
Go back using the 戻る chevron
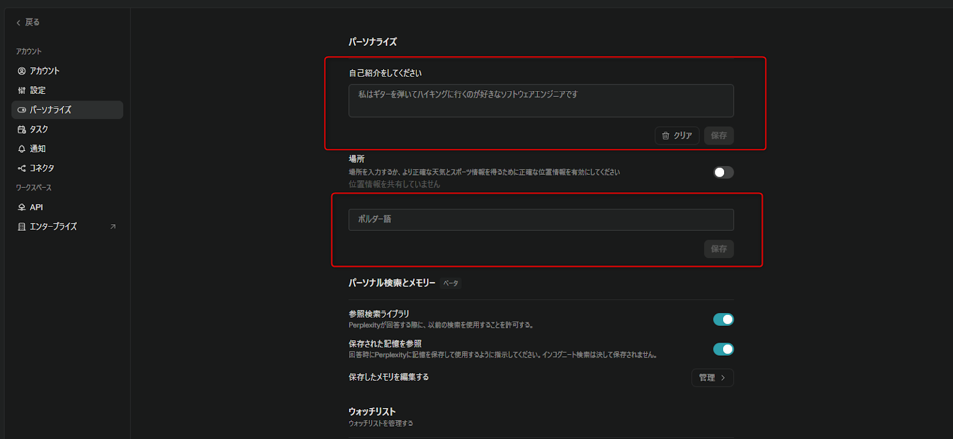click(18, 23)
